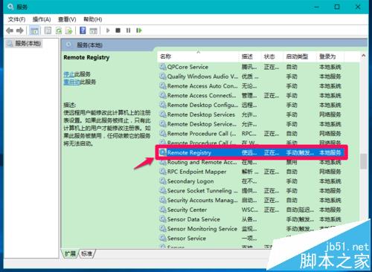Click the Pause Service icon
The image size is (372, 272).
(x=128, y=30)
